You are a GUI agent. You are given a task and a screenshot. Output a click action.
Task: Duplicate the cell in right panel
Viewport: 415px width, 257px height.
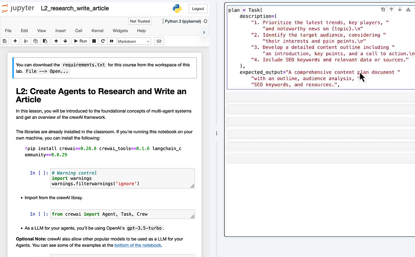tap(383, 10)
